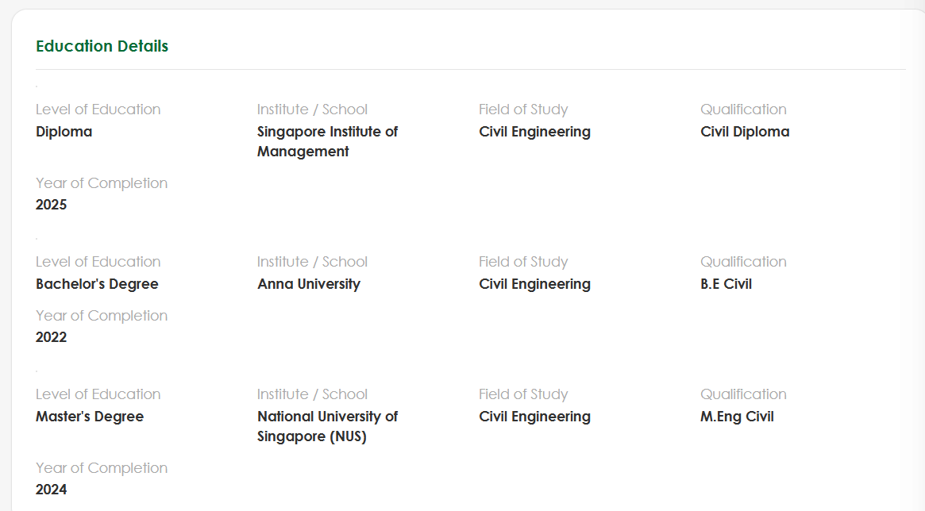The width and height of the screenshot is (925, 511).
Task: Click Bachelor's Degree education level value
Action: pos(97,284)
